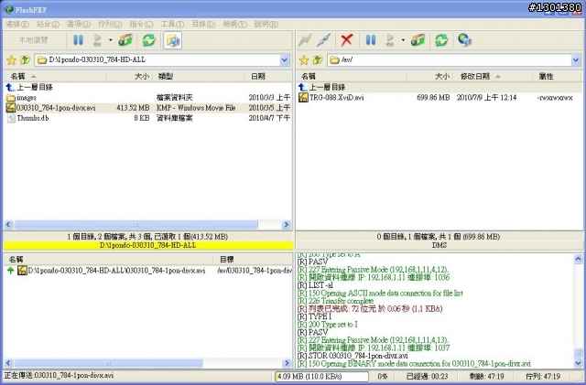Abort with the red X icon
The image size is (586, 385).
coord(347,40)
